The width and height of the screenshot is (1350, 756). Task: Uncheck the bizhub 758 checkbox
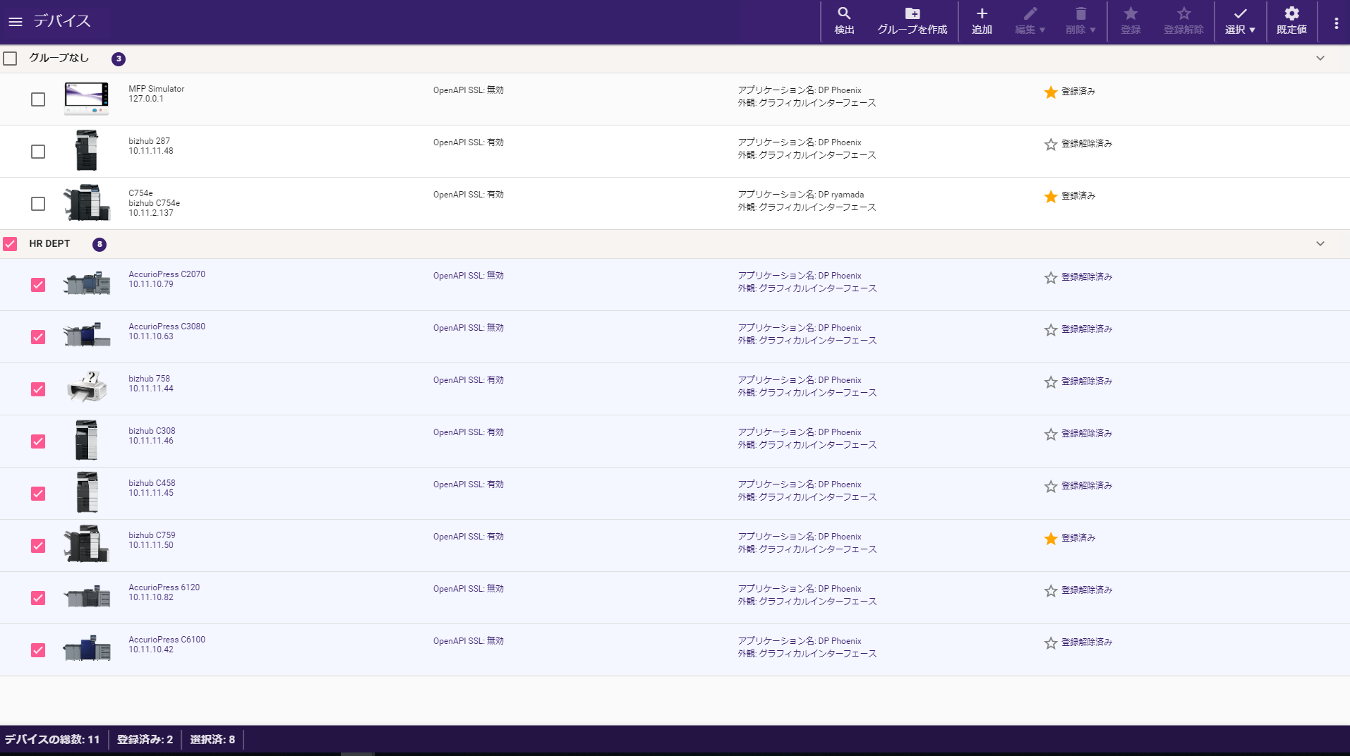[38, 389]
